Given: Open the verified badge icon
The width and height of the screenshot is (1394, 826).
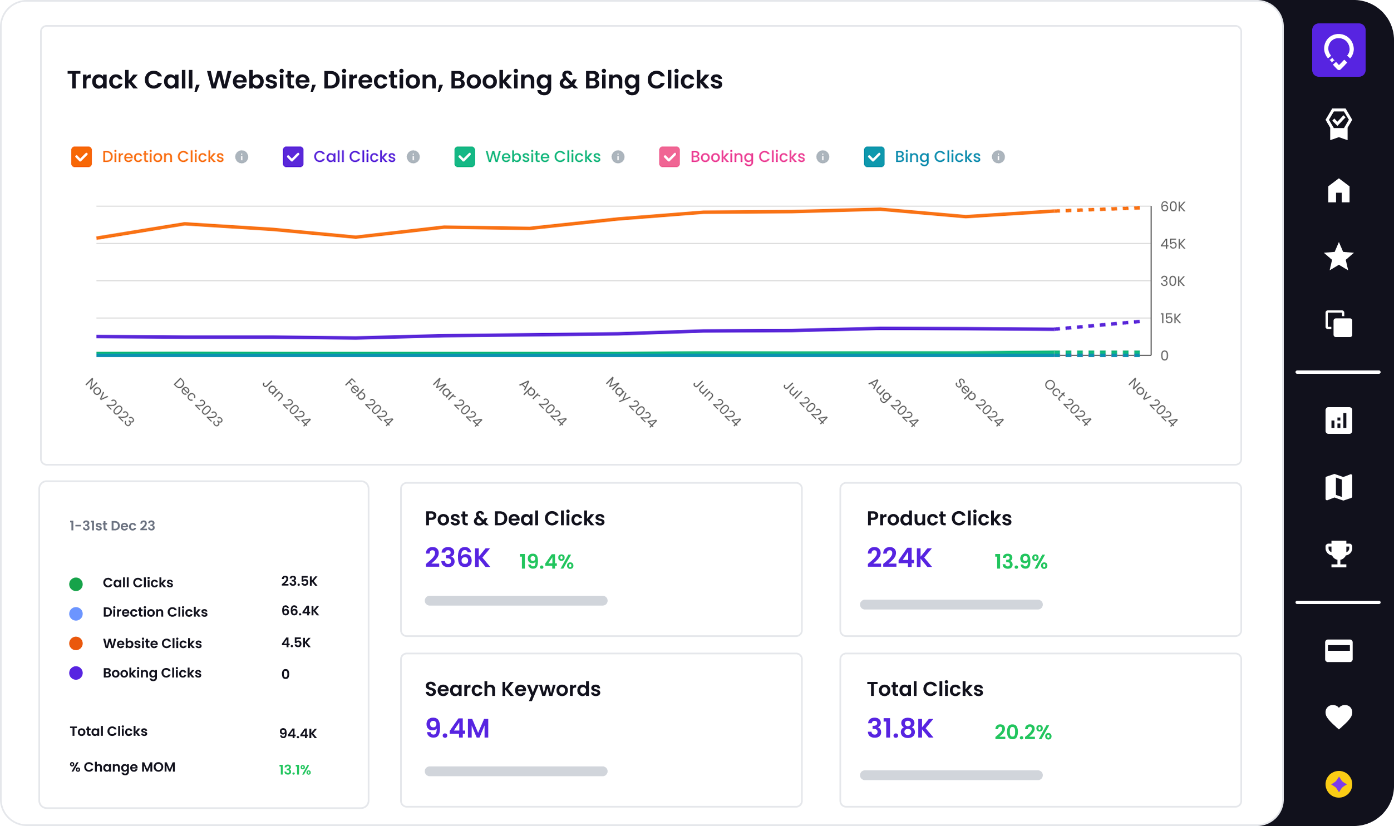Looking at the screenshot, I should [1338, 123].
